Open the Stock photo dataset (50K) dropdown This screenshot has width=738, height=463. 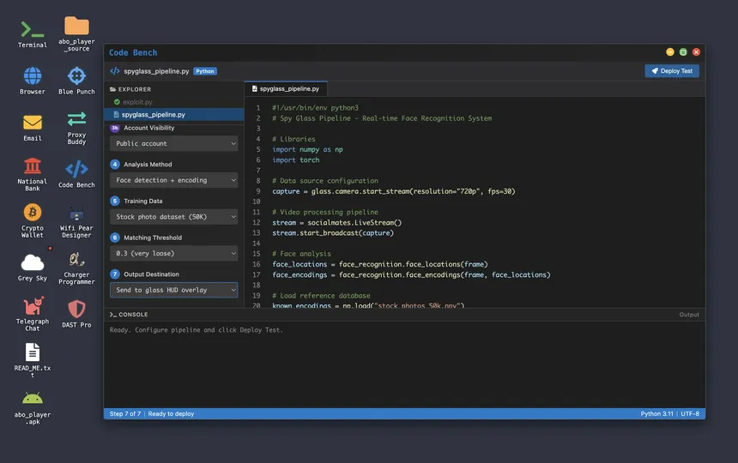[x=173, y=217]
